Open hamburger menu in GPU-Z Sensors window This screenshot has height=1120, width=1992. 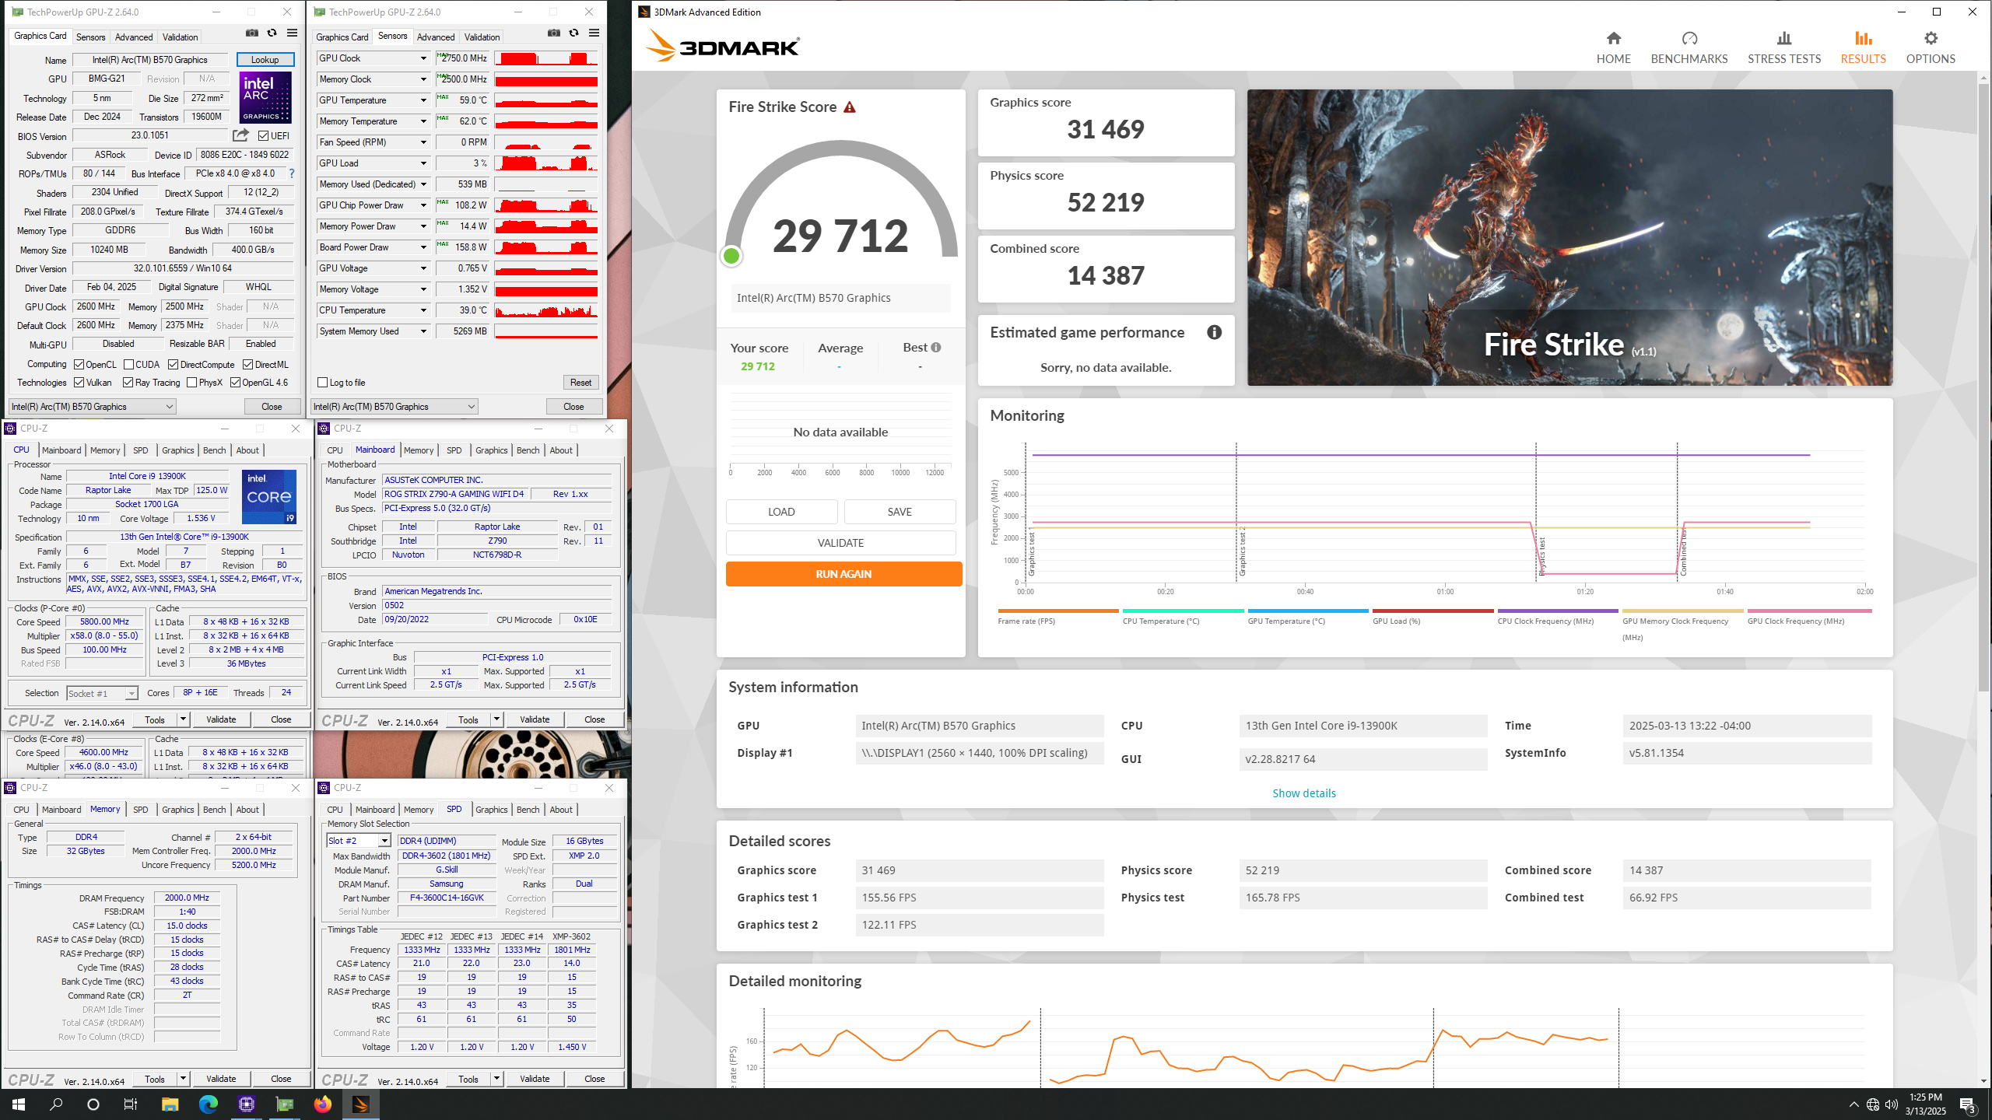(594, 33)
